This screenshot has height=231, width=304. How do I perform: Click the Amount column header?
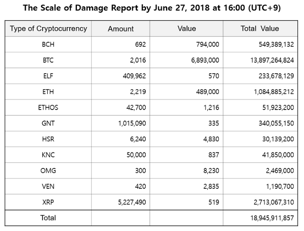(121, 29)
